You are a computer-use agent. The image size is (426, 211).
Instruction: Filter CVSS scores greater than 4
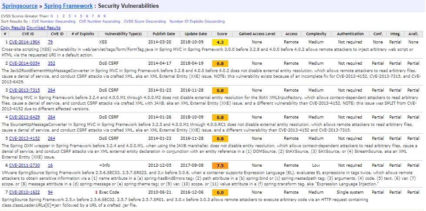[x=75, y=16]
